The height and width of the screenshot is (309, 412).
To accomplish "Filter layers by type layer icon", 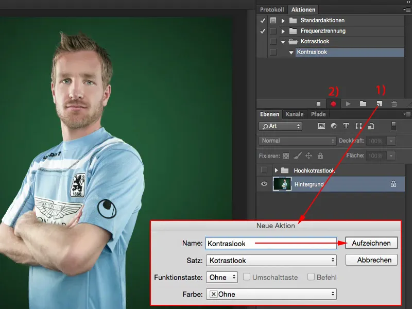I will point(346,126).
